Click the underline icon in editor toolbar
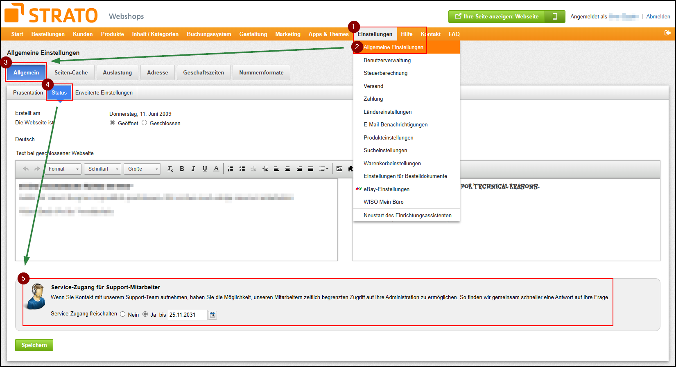Screen dimensions: 676x367 click(x=205, y=169)
